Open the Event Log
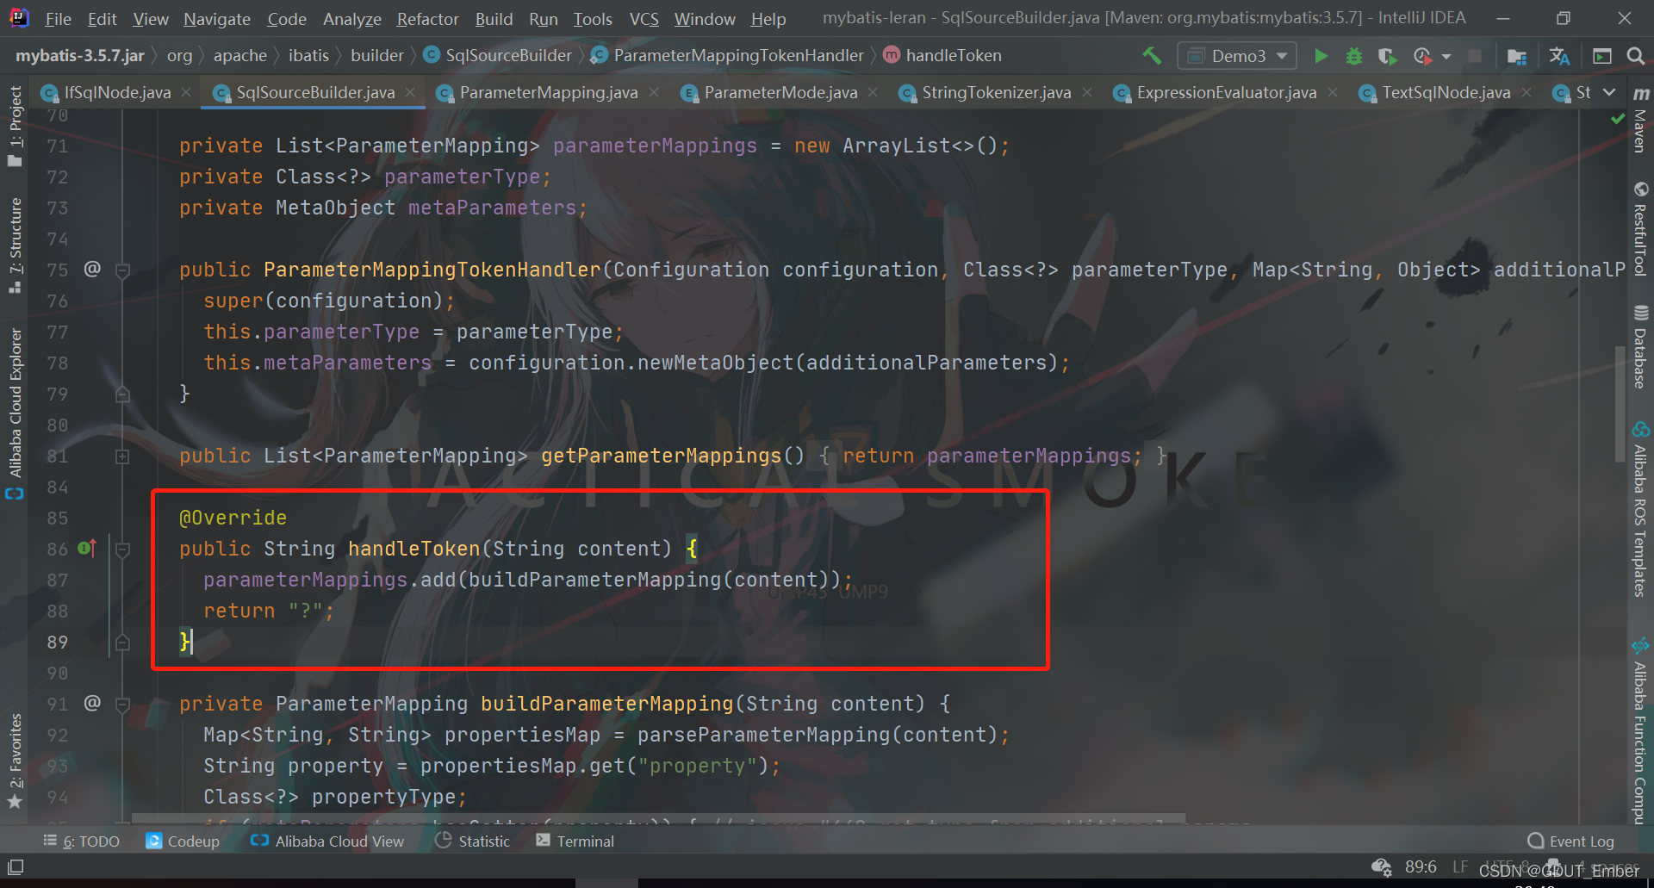 (1570, 841)
